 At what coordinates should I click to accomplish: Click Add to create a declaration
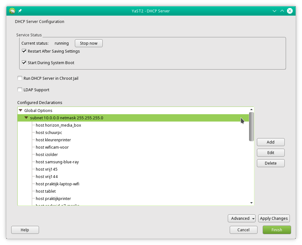(x=271, y=142)
